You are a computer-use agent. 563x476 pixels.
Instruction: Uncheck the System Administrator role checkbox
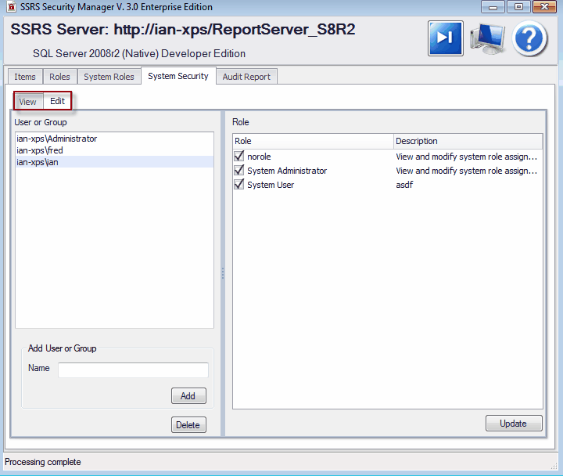[238, 170]
